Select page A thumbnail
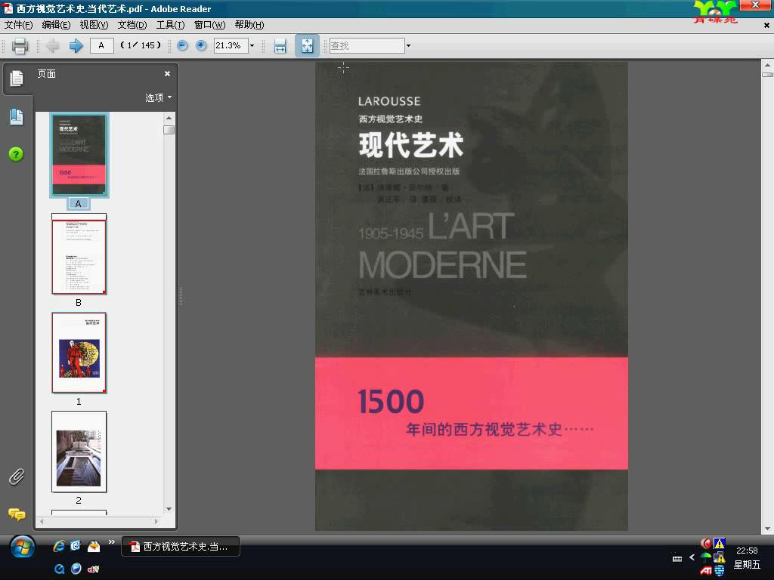The height and width of the screenshot is (580, 774). click(x=79, y=155)
